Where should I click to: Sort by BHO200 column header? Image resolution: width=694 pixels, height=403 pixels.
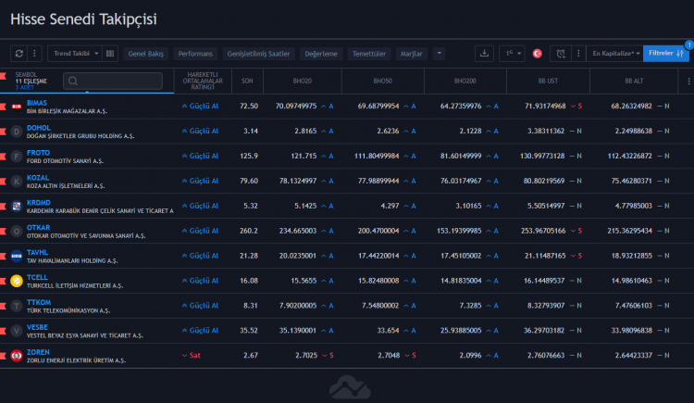[465, 82]
